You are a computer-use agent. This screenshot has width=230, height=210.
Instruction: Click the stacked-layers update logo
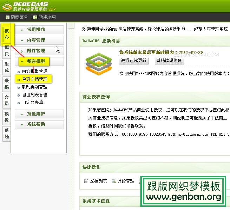99,64
